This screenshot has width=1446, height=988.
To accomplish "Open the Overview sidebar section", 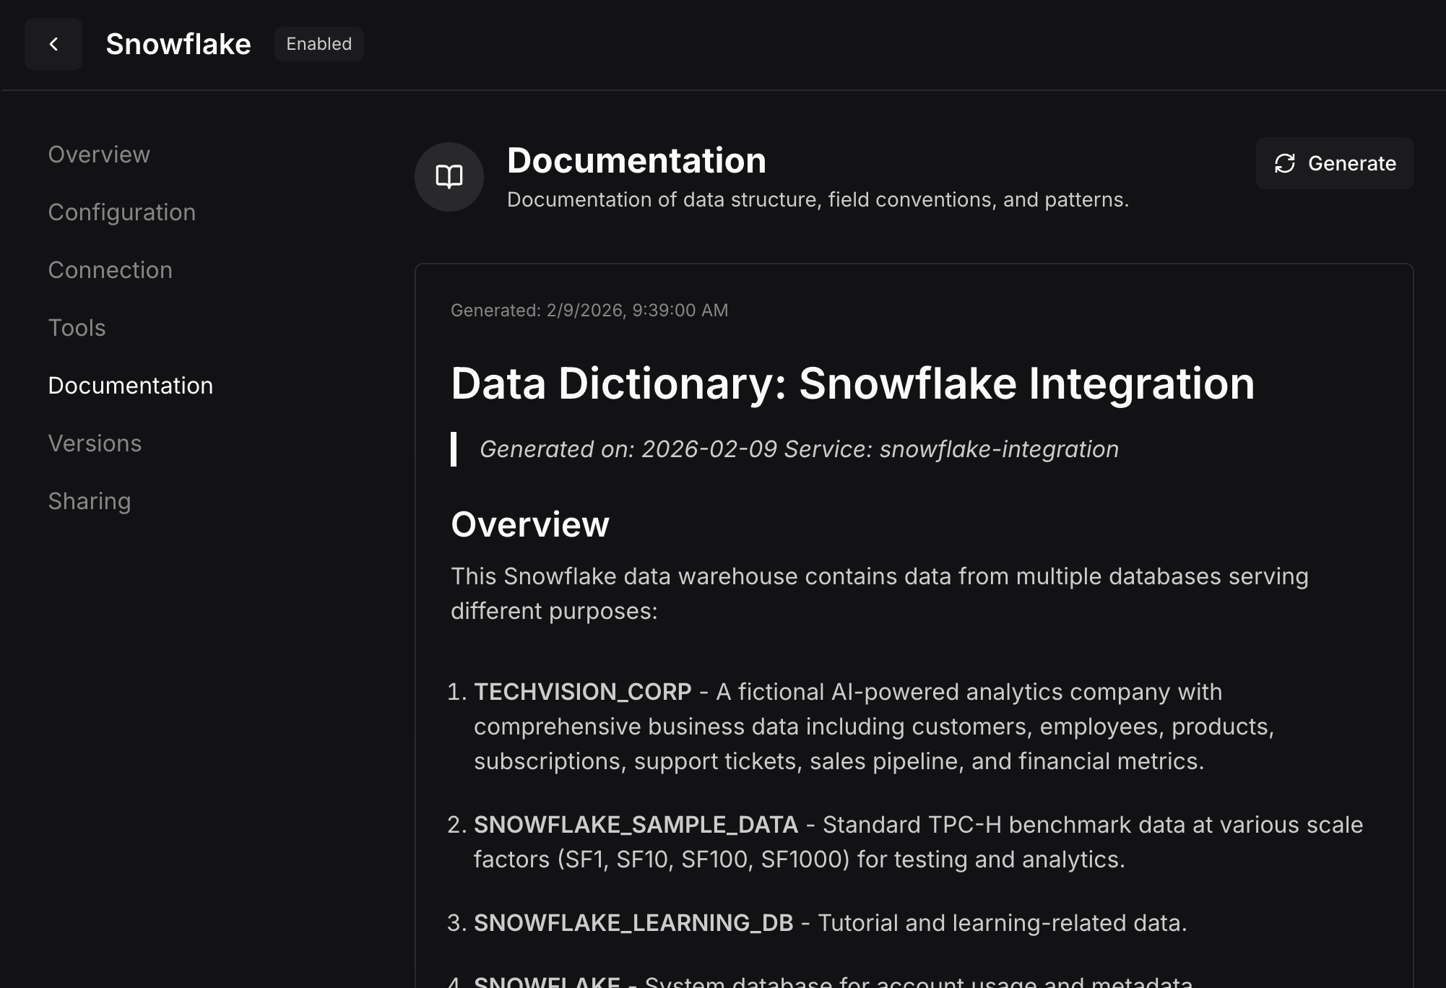I will click(99, 155).
